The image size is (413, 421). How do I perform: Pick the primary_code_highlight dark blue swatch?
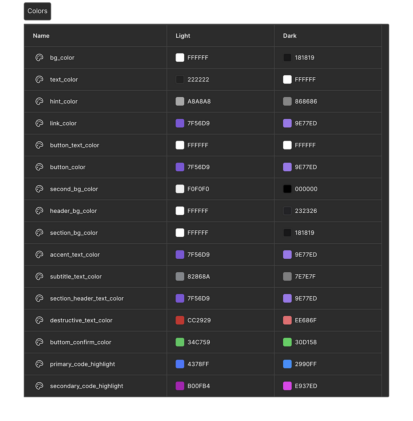coord(287,364)
